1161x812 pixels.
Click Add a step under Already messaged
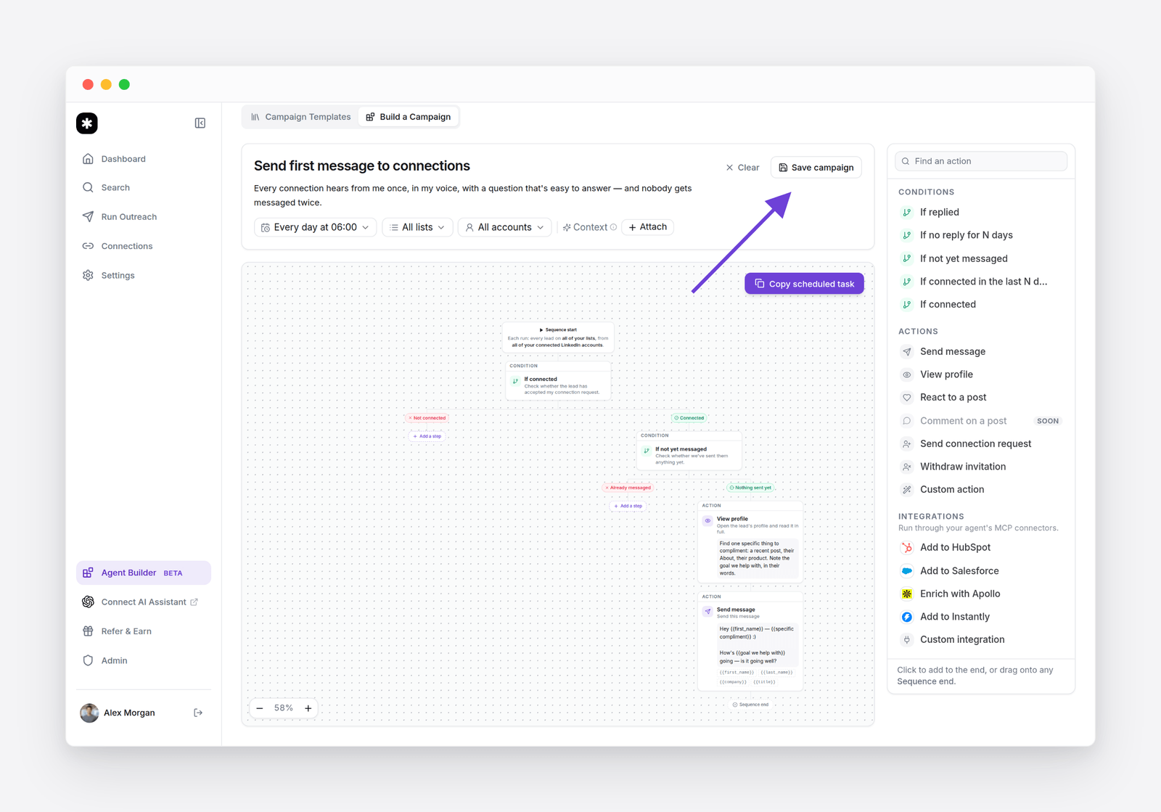coord(628,506)
